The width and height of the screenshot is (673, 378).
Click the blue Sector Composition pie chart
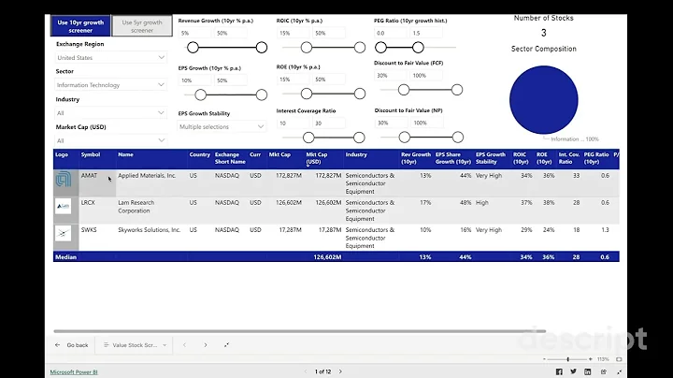pos(543,100)
